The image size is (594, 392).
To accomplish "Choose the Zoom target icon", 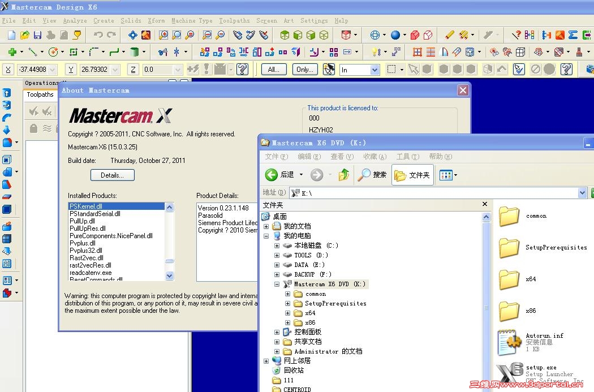I will [163, 35].
